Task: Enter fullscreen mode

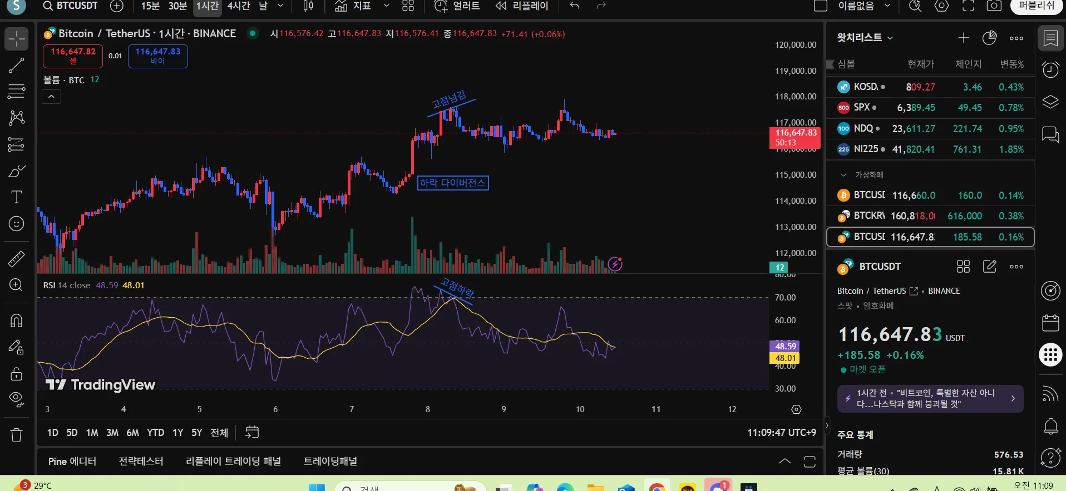Action: (968, 6)
